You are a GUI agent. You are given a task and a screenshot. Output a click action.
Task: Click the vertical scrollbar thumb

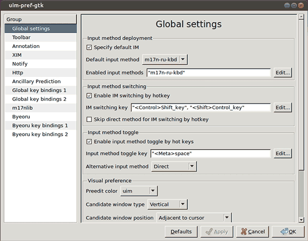pyautogui.click(x=301, y=95)
